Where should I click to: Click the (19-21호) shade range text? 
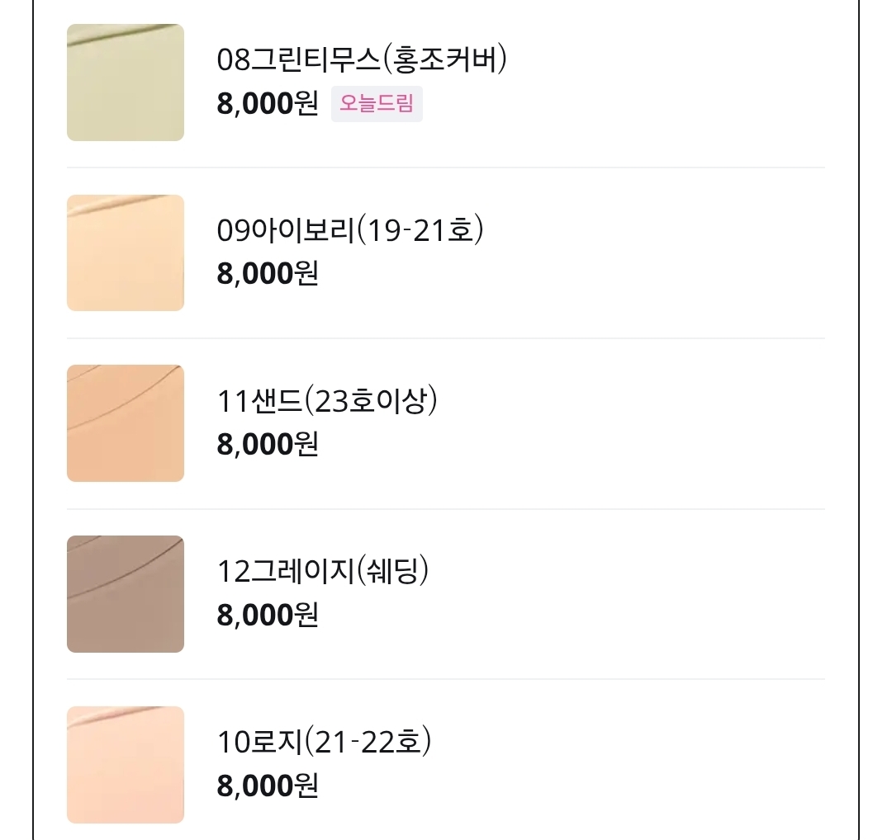pyautogui.click(x=420, y=230)
